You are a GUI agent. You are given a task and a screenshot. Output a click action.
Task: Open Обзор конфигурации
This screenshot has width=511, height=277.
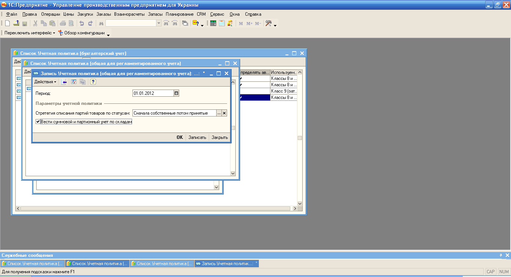click(x=82, y=33)
